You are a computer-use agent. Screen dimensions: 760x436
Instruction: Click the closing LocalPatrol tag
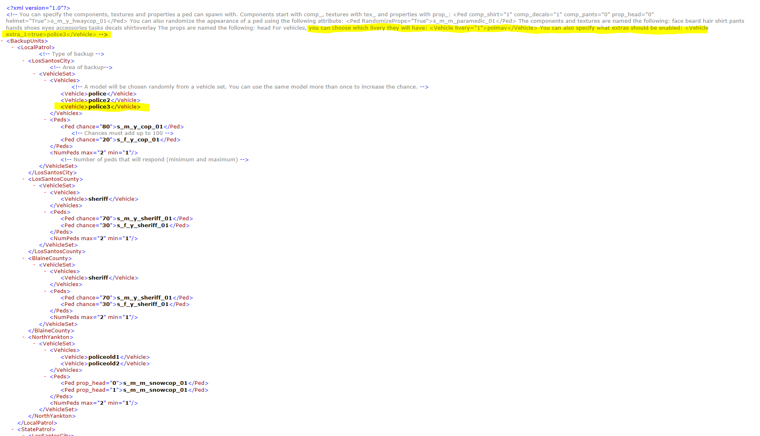tap(37, 423)
